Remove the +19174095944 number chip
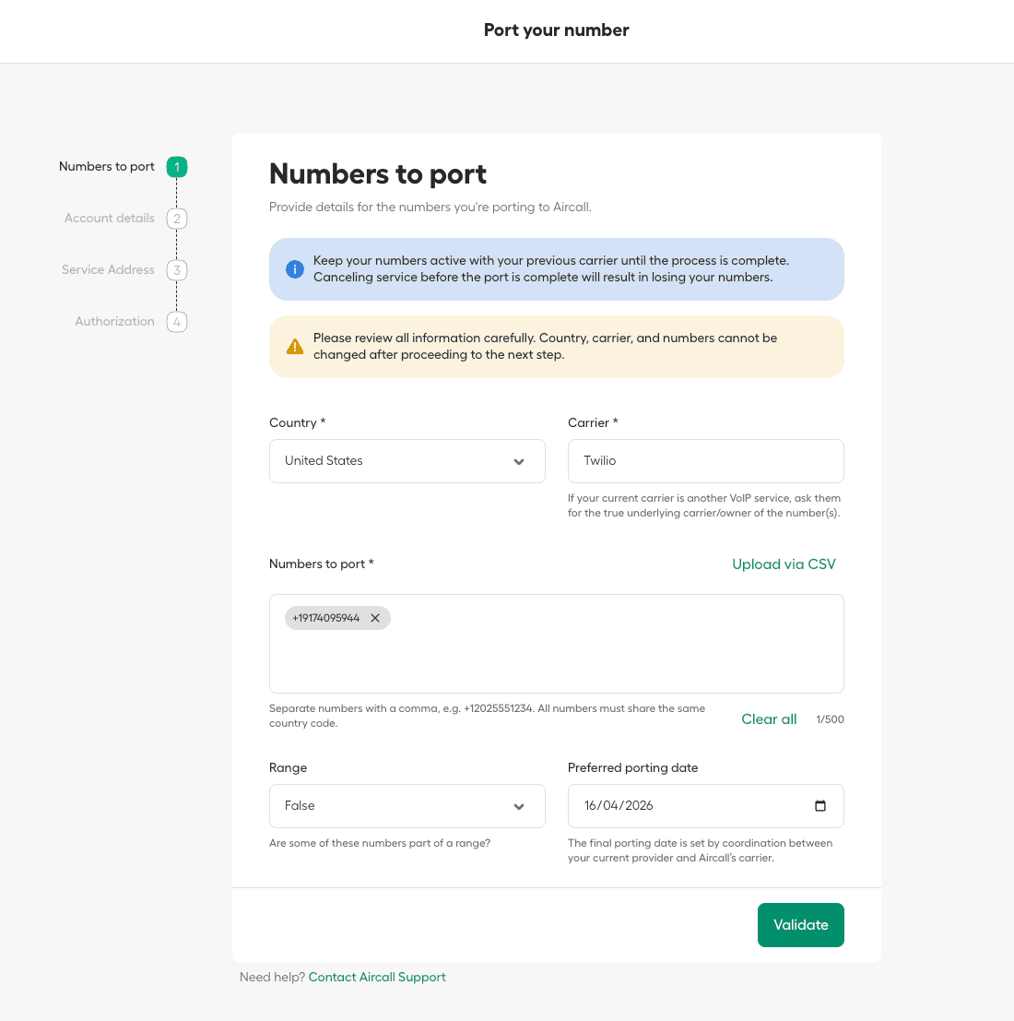Screen dimensions: 1014x1021 pyautogui.click(x=375, y=618)
